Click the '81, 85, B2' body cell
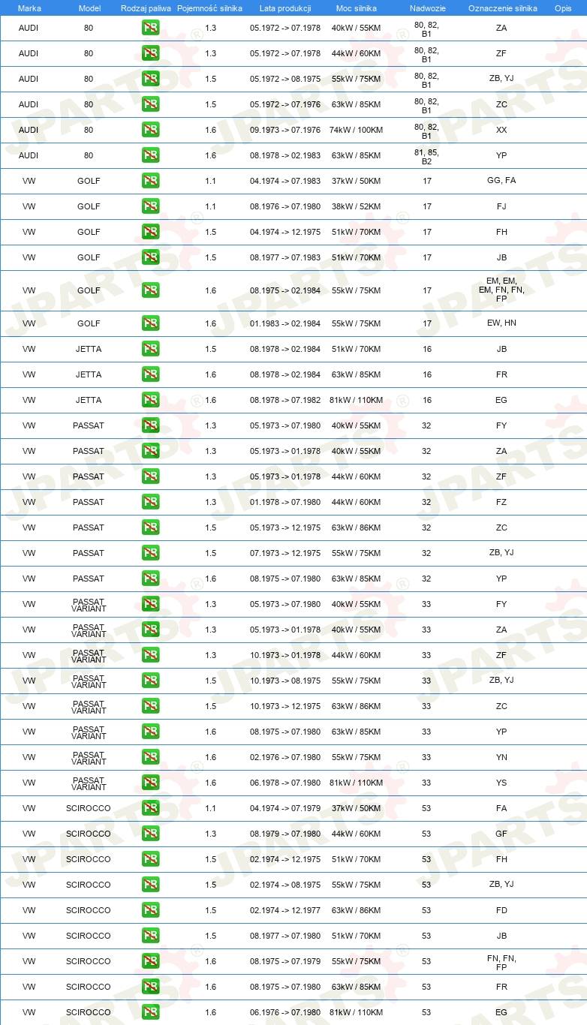This screenshot has width=587, height=1025. click(x=426, y=155)
